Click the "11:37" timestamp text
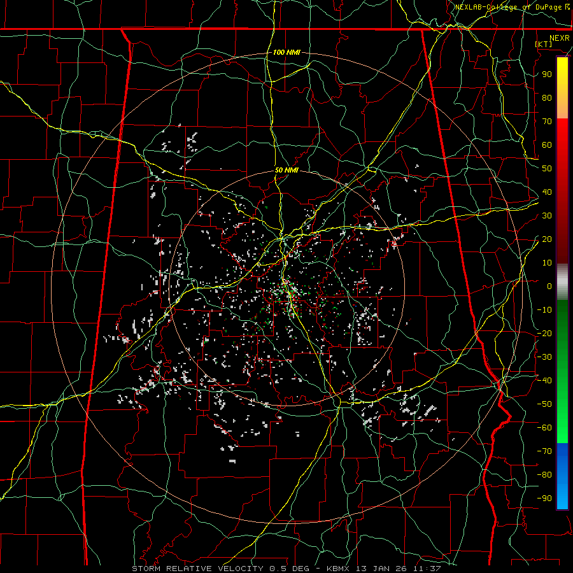 (427, 569)
